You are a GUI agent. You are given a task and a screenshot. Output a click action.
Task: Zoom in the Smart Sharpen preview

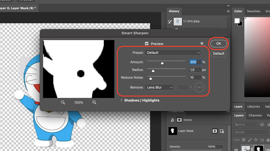(94, 103)
